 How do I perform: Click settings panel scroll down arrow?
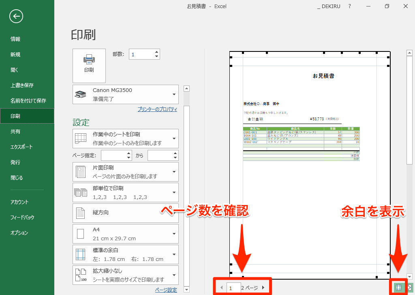tap(186, 290)
